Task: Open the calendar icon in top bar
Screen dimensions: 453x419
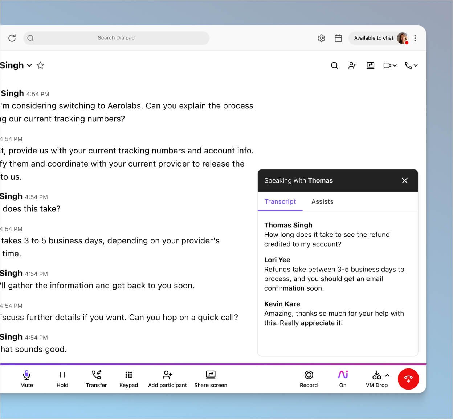Action: point(338,38)
